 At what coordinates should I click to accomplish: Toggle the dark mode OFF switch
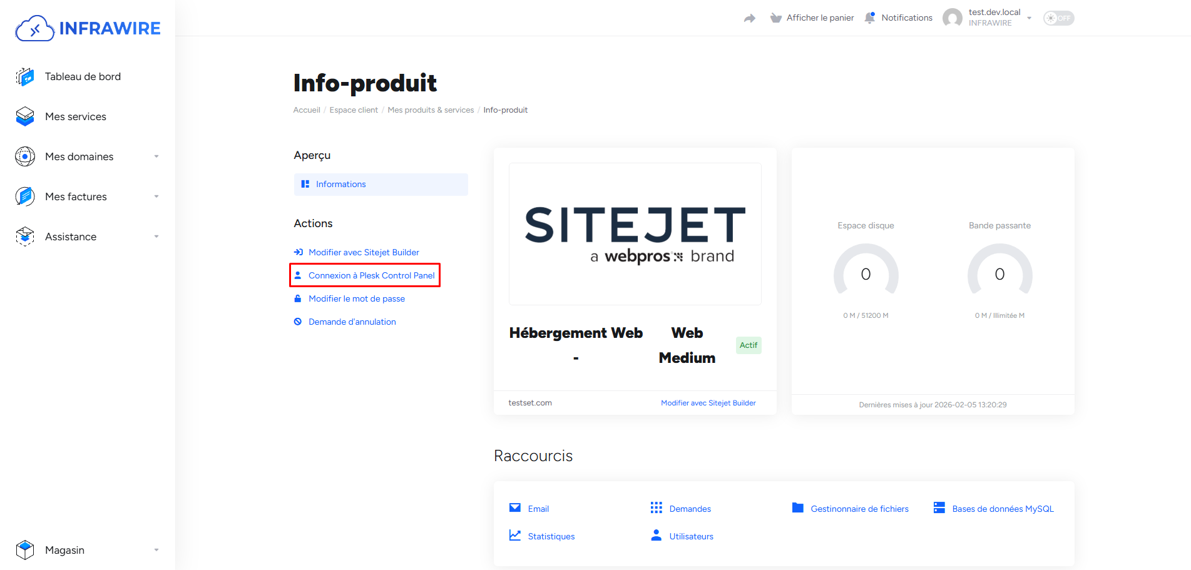click(1058, 18)
